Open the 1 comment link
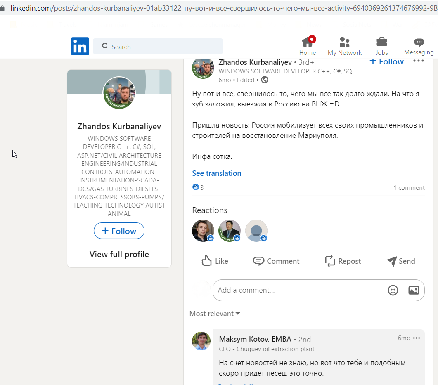438x385 pixels. point(409,188)
